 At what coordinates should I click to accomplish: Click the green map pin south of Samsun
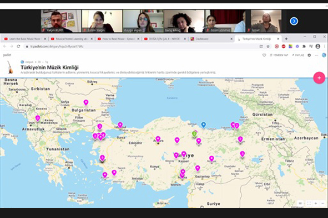[x=194, y=134]
